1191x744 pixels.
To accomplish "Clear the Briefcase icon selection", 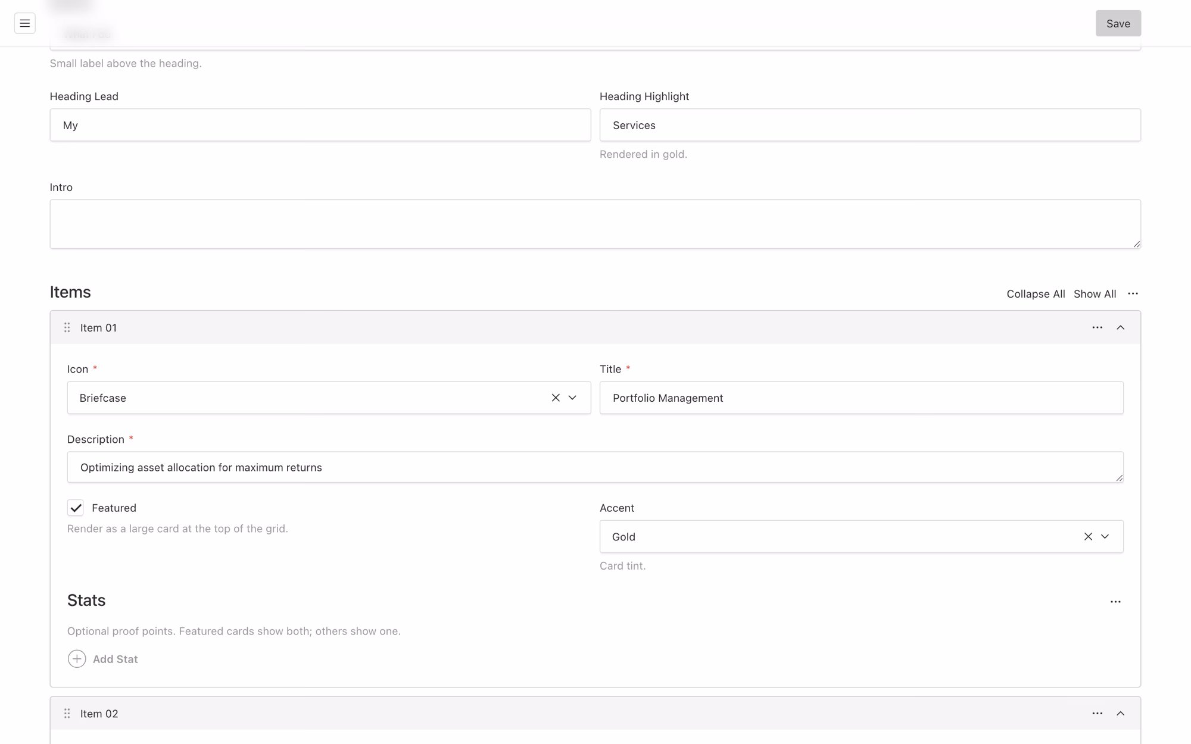I will (556, 398).
